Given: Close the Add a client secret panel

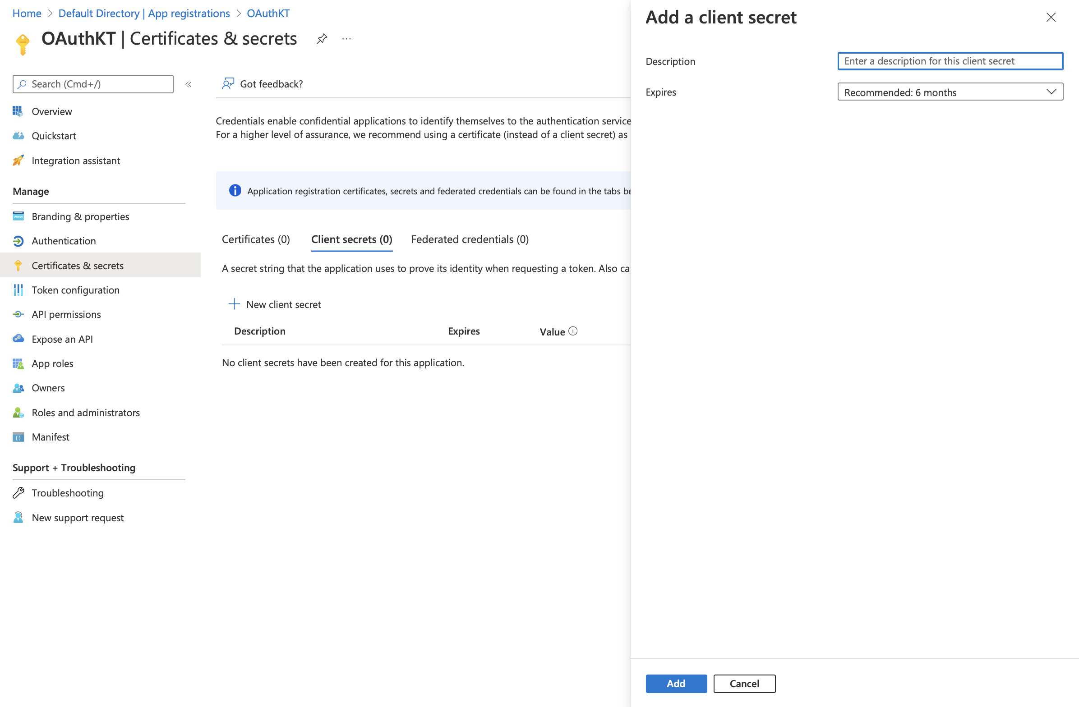Looking at the screenshot, I should click(1051, 17).
